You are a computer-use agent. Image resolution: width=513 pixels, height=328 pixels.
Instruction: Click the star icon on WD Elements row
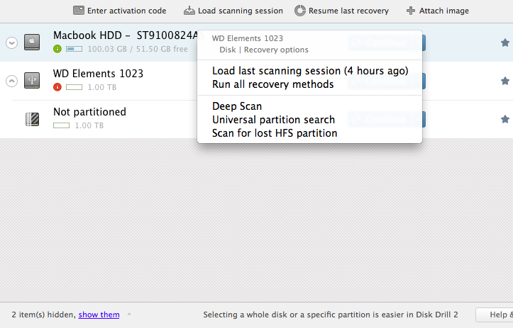(504, 81)
